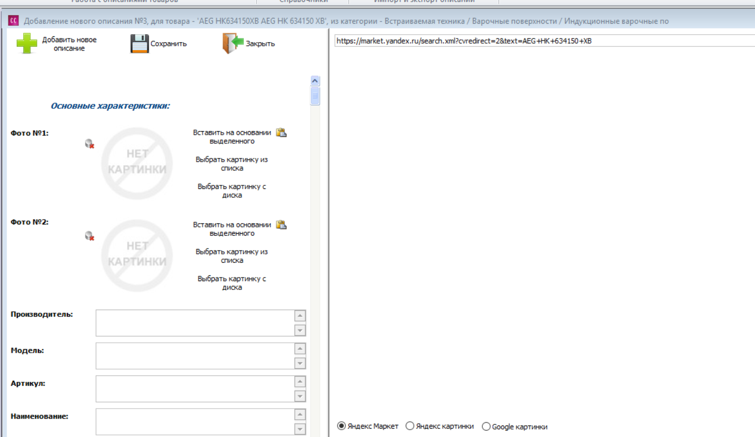Click 'Вставить на основании выделенного' for Фото №2
Screen dimensions: 755x437
(x=232, y=229)
